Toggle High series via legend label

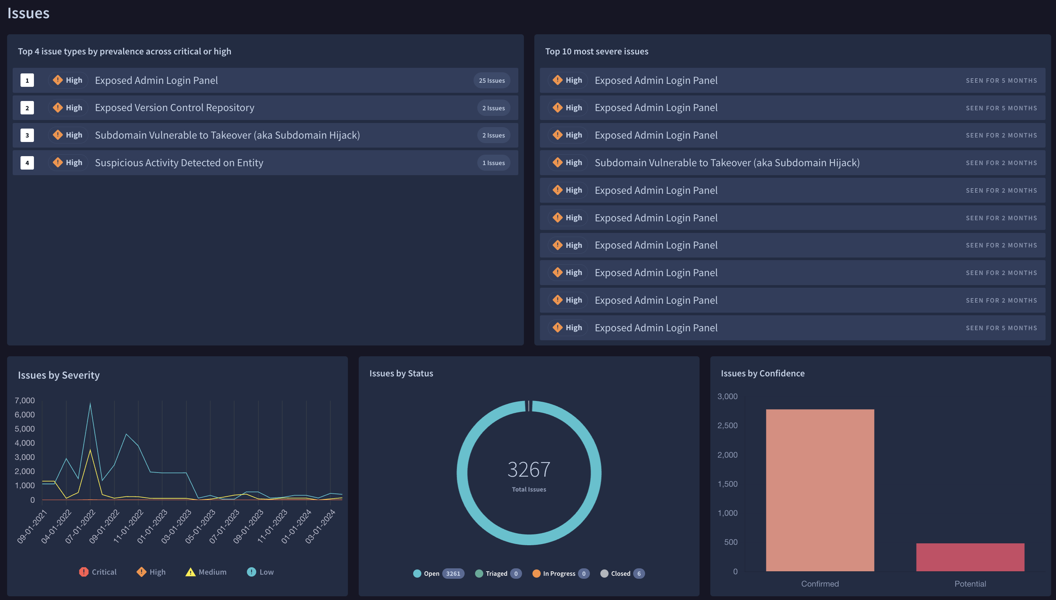coord(157,572)
